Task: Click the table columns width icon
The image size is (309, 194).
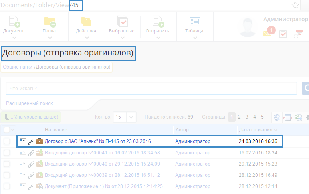Action: pyautogui.click(x=288, y=117)
